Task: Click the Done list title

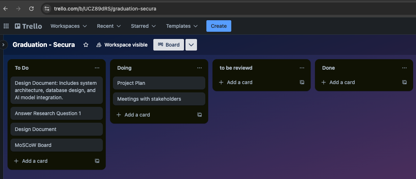Action: pos(328,68)
